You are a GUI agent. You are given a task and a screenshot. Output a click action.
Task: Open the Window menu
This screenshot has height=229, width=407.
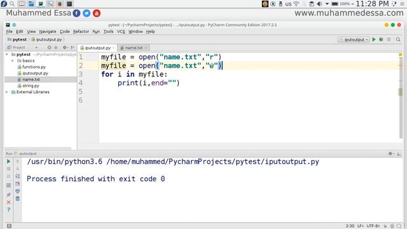(135, 31)
